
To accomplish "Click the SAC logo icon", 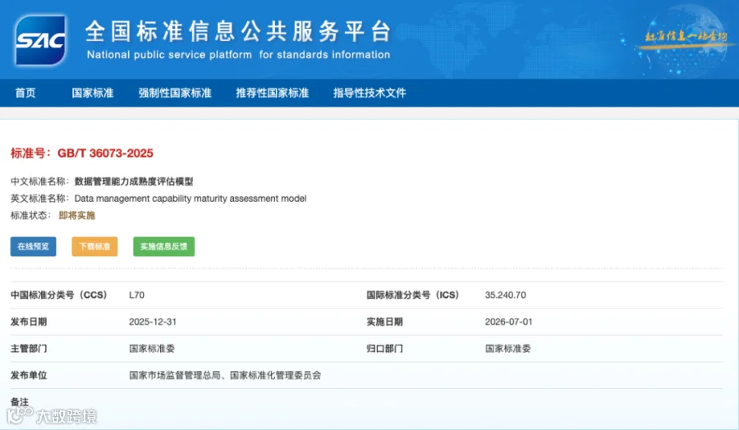I will click(40, 40).
